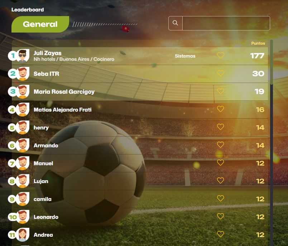Select the General tab
This screenshot has width=288, height=246.
[40, 24]
